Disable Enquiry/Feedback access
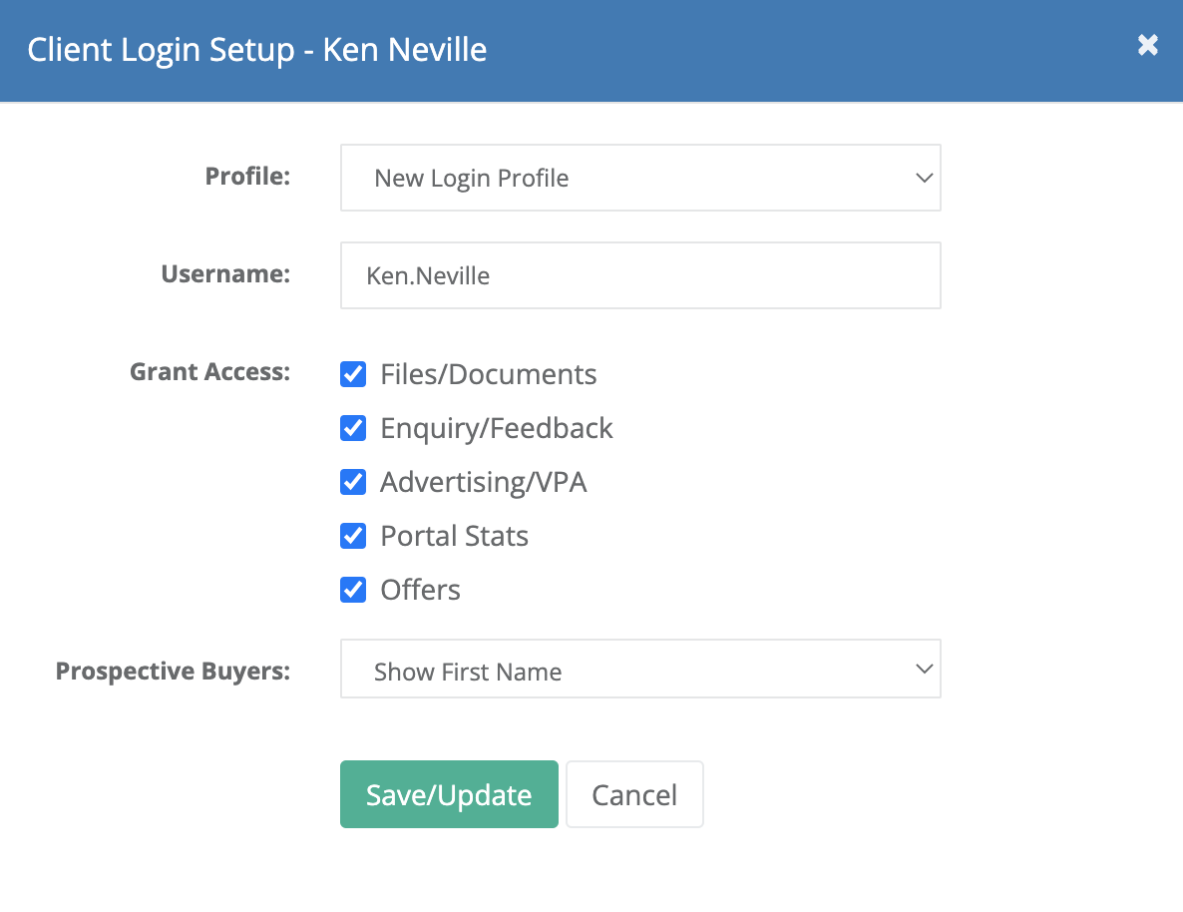Image resolution: width=1183 pixels, height=912 pixels. (x=353, y=428)
